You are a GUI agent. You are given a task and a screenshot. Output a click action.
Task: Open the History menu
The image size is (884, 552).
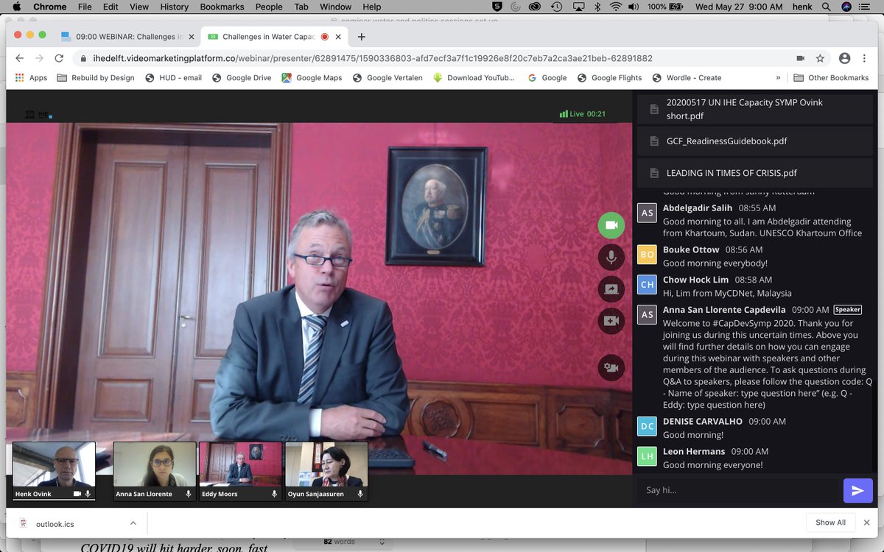click(x=174, y=7)
